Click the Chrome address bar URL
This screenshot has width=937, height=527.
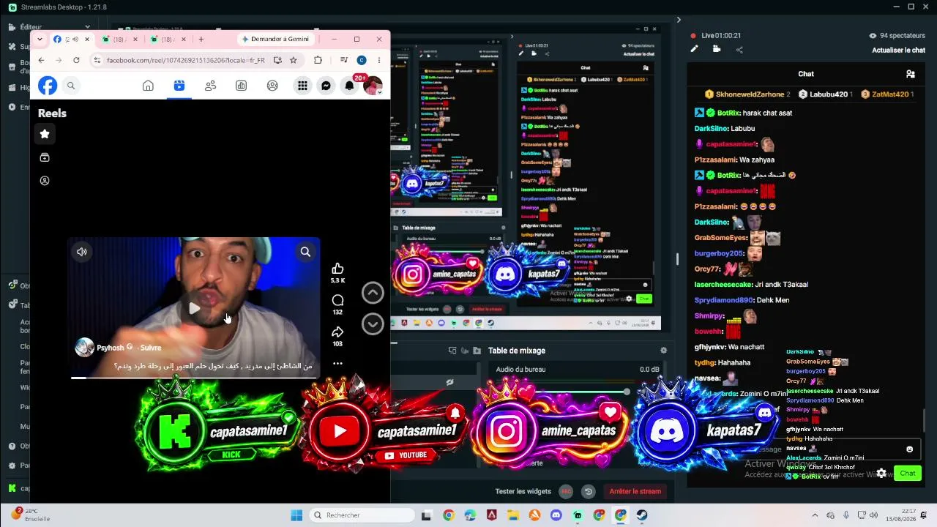pos(186,60)
